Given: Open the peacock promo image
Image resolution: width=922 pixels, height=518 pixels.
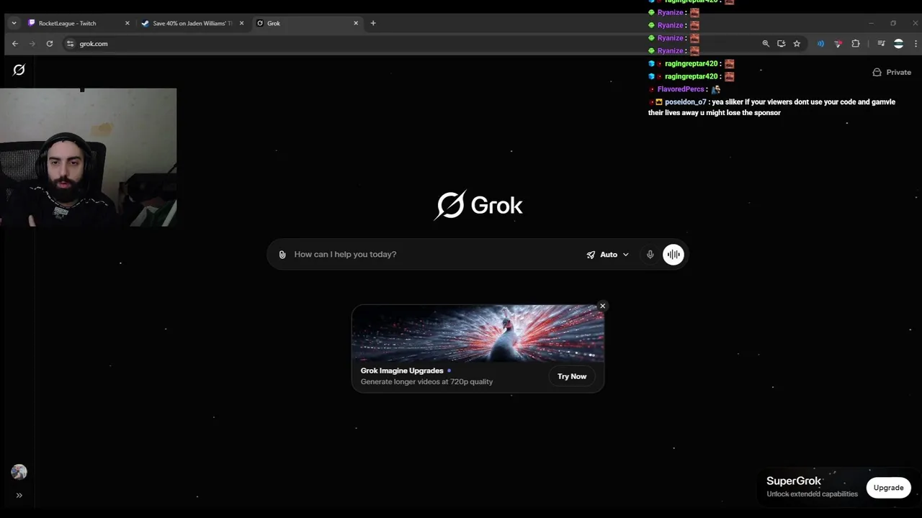Looking at the screenshot, I should (478, 333).
